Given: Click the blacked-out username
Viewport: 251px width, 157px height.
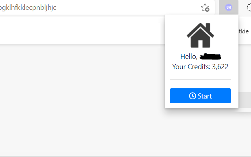Looking at the screenshot, I should (x=210, y=57).
